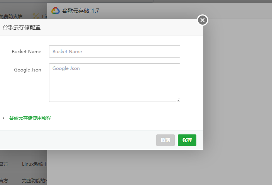
Task: Click the Google Cloud logo icon
Action: coord(56,11)
